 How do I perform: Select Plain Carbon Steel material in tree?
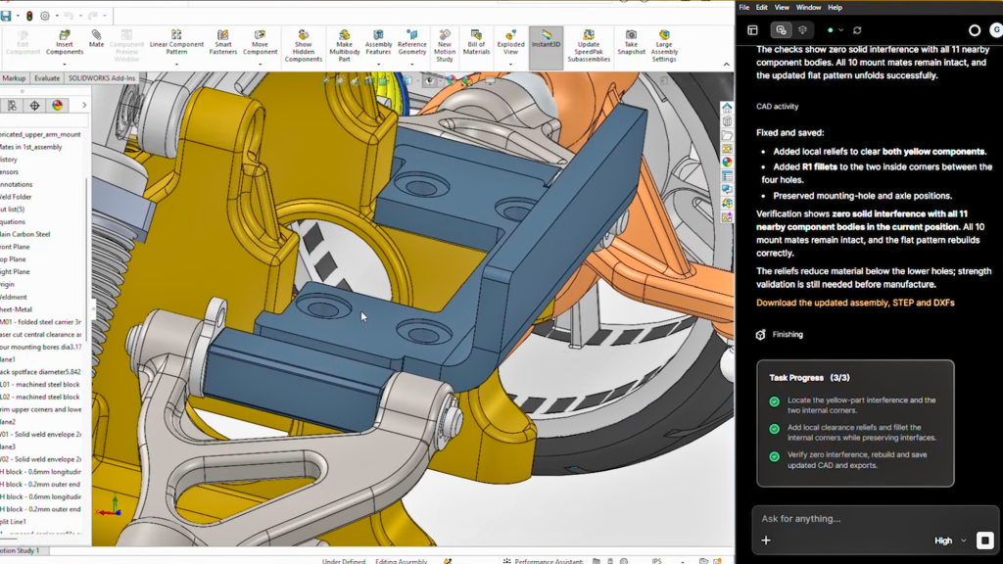(x=24, y=234)
